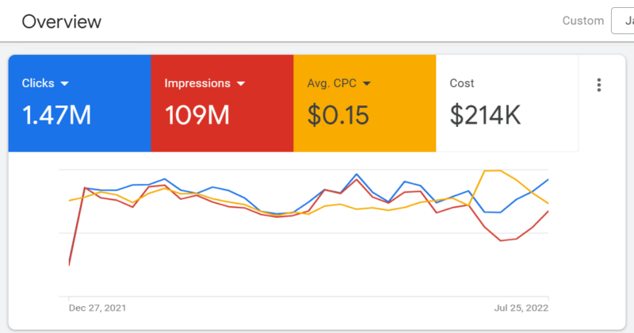
Task: Expand the Avg. CPC metric dropdown arrow
Action: pos(367,83)
